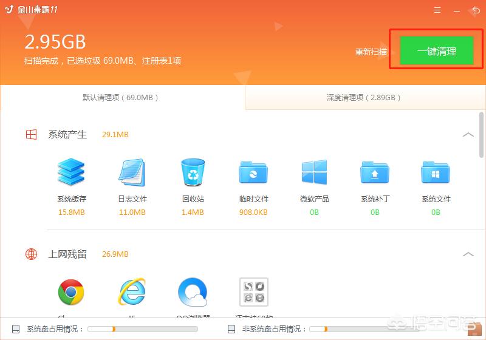Viewport: 486px width, 340px height.
Task: Click the back arrow in title bar
Action: [476, 10]
